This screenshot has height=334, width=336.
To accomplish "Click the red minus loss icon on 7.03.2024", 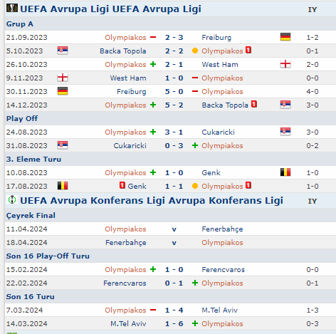I will (x=153, y=310).
